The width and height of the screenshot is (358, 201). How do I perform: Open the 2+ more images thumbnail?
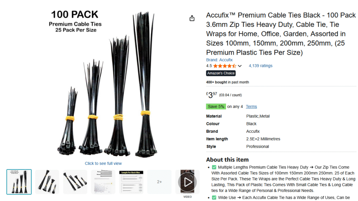[x=159, y=182]
